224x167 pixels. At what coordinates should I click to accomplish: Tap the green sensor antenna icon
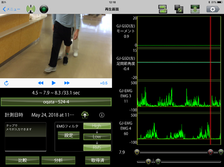click(31, 9)
